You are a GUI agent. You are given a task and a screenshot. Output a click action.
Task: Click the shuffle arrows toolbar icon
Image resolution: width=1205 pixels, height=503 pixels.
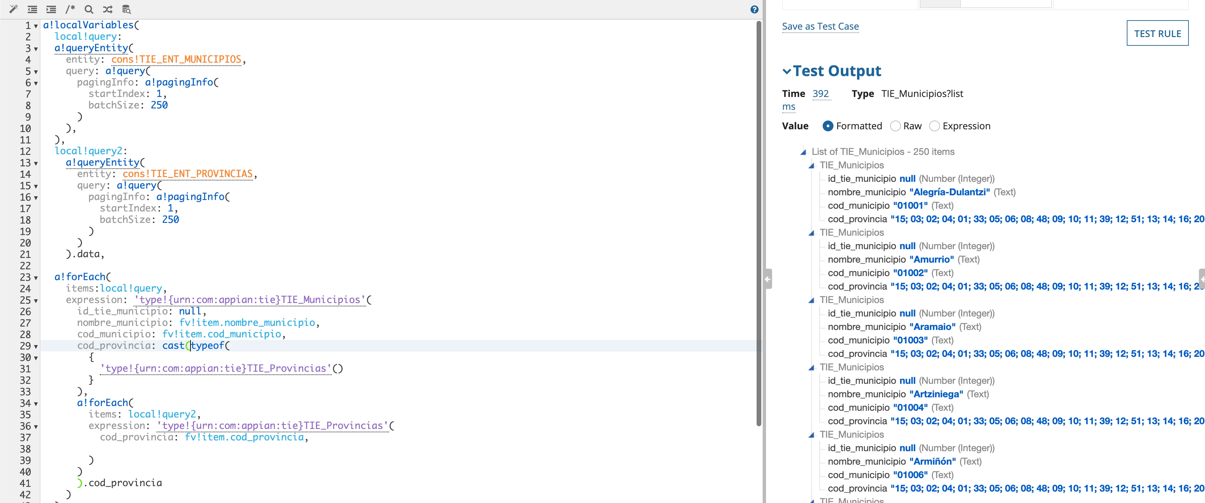108,9
